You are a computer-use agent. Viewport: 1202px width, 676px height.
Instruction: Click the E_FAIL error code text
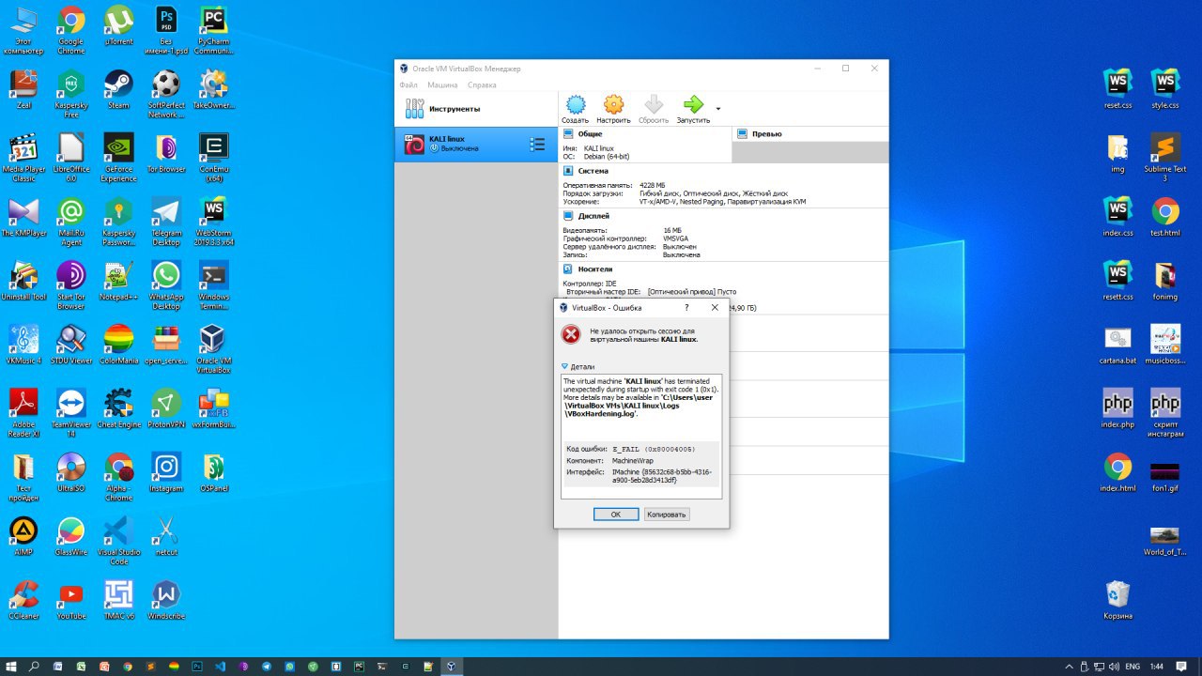[x=655, y=449]
